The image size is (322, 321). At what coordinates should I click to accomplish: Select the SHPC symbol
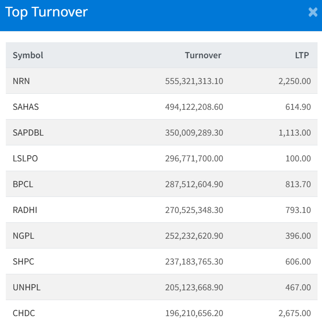point(24,262)
